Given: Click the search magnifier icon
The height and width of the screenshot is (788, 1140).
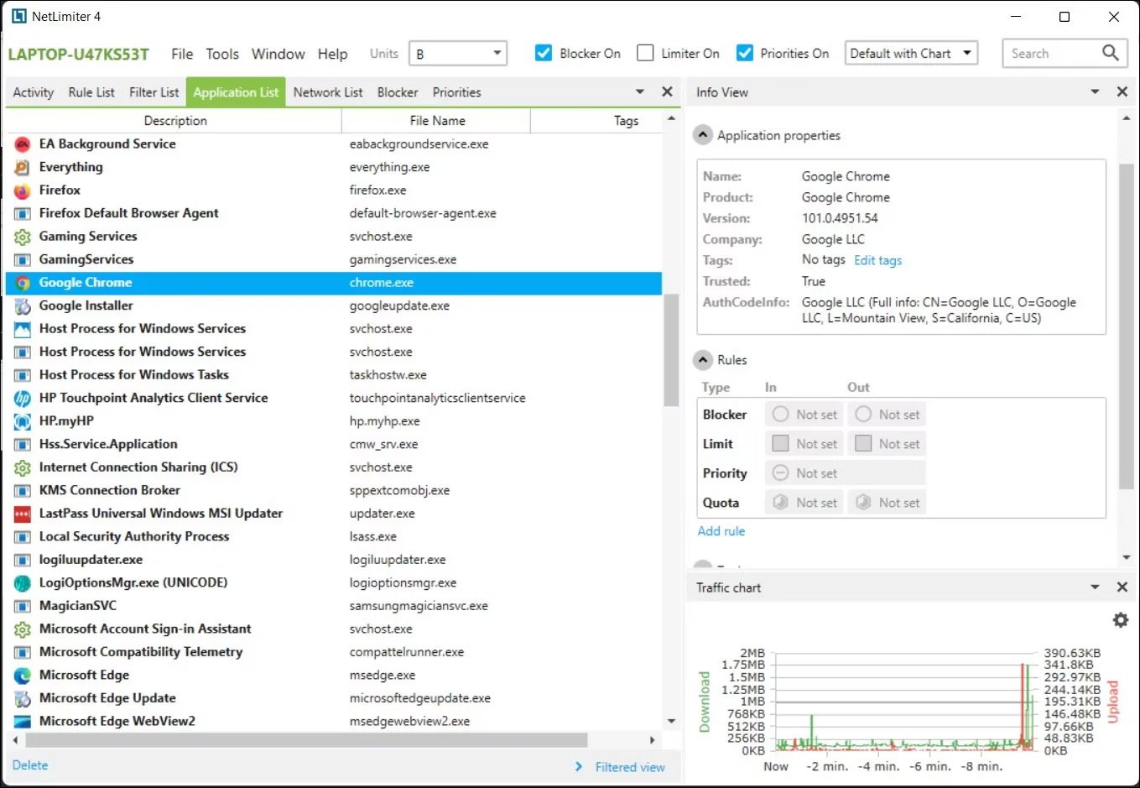Looking at the screenshot, I should (x=1110, y=53).
